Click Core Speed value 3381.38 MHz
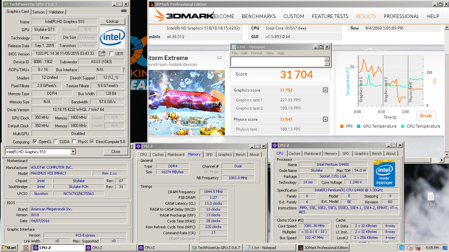The width and height of the screenshot is (449, 252). pyautogui.click(x=315, y=226)
